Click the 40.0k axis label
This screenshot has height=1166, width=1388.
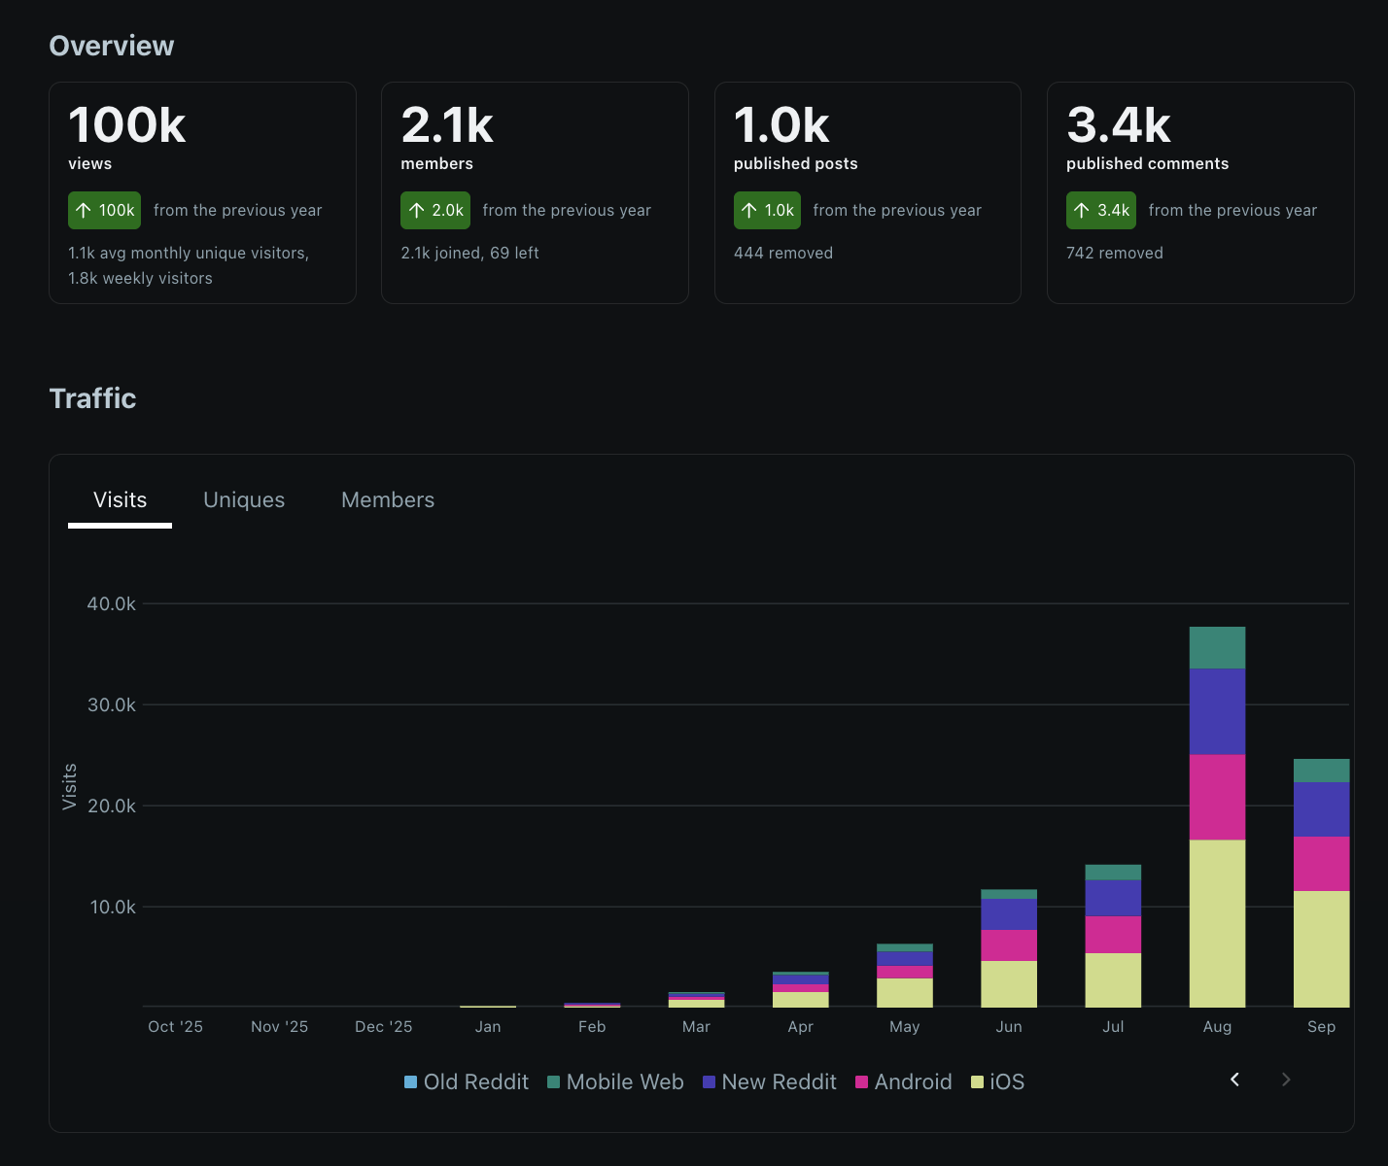(x=112, y=603)
